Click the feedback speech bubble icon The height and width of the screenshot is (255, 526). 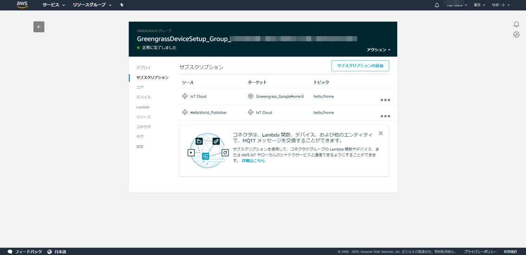(x=10, y=252)
